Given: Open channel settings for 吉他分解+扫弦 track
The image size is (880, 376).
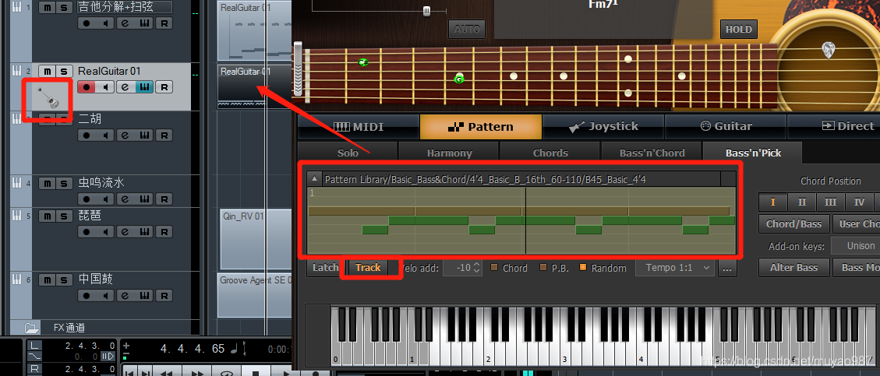Looking at the screenshot, I should click(125, 23).
